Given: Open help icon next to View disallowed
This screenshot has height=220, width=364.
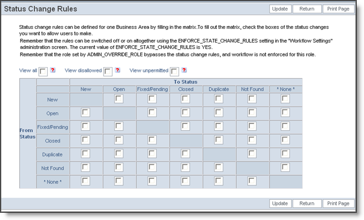Looking at the screenshot, I should [118, 70].
